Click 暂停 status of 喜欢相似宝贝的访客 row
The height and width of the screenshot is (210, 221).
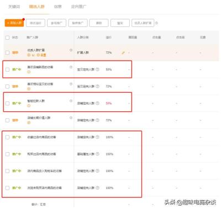(15, 87)
